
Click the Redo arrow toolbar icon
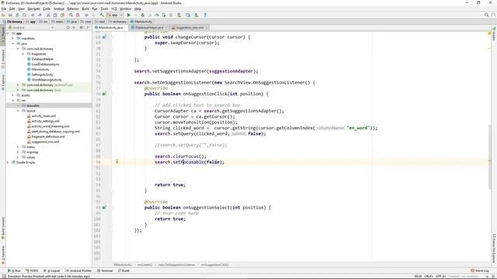(x=40, y=15)
